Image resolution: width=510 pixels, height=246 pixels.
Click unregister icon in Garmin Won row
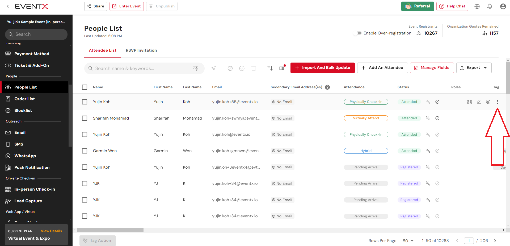[428, 151]
